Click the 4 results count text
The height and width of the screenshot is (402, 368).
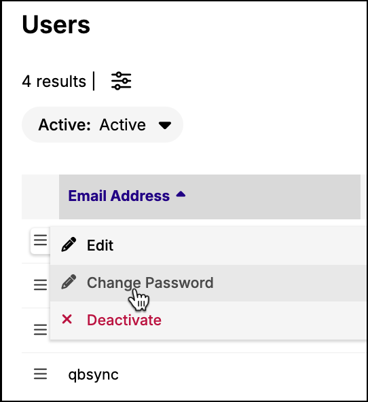(x=54, y=81)
